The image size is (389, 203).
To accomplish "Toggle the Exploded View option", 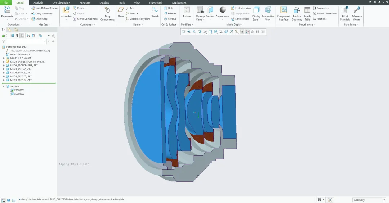I will (x=241, y=8).
